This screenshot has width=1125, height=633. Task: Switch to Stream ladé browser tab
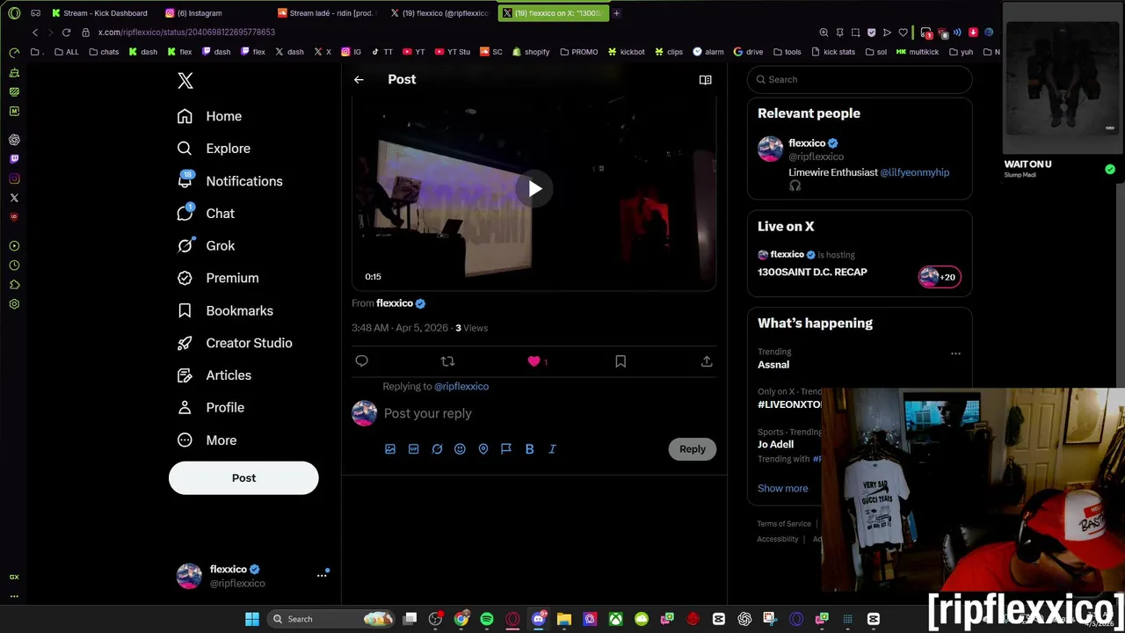pos(325,13)
